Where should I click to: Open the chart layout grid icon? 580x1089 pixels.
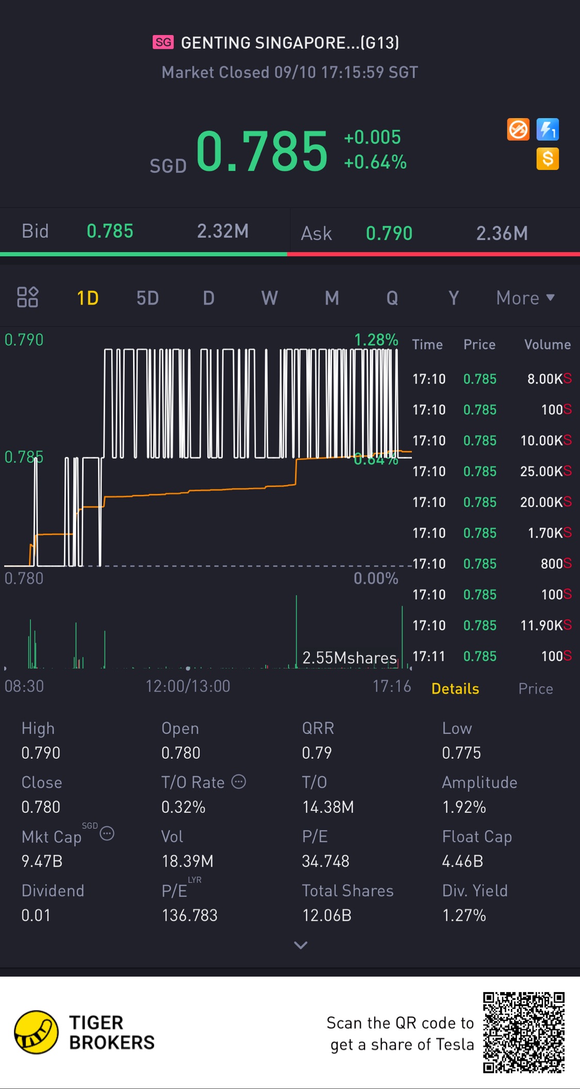27,297
